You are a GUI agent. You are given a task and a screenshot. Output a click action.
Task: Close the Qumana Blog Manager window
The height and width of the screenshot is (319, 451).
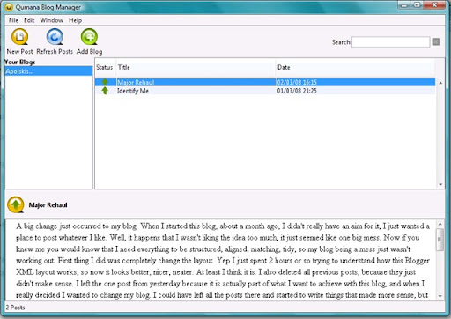click(434, 4)
